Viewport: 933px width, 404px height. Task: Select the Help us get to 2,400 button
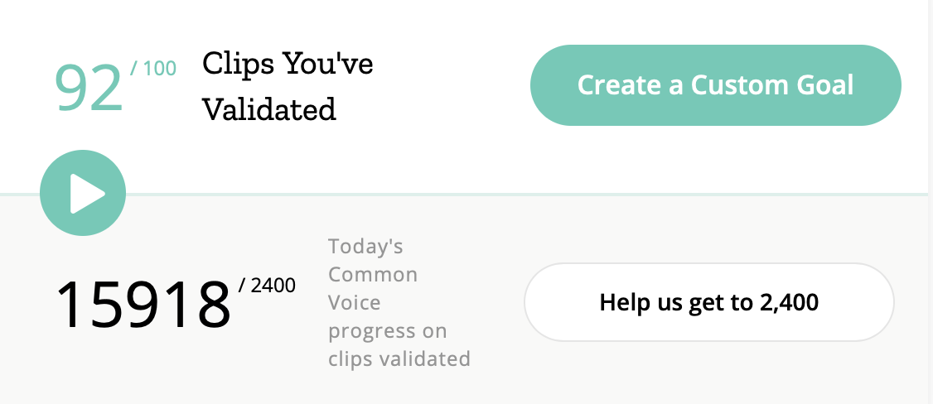(708, 302)
